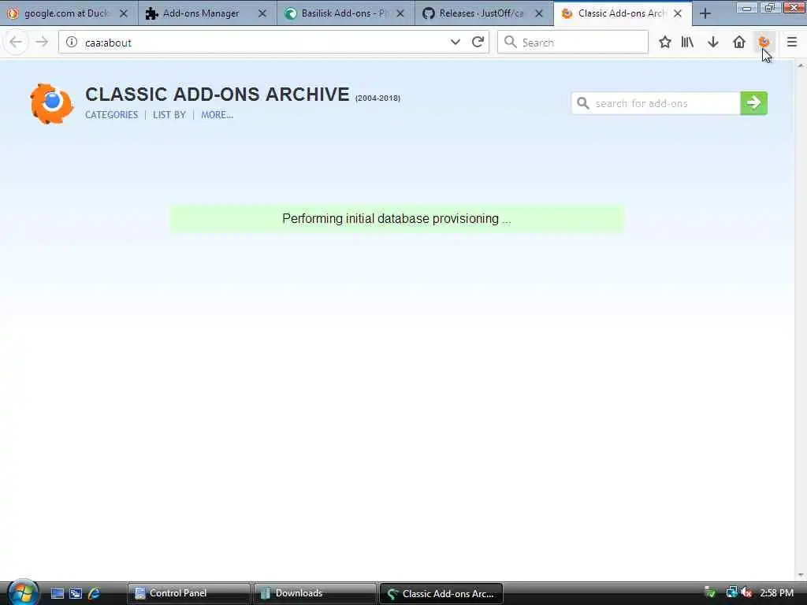Close the Add-ons Manager tab
The height and width of the screenshot is (605, 807).
(x=262, y=14)
